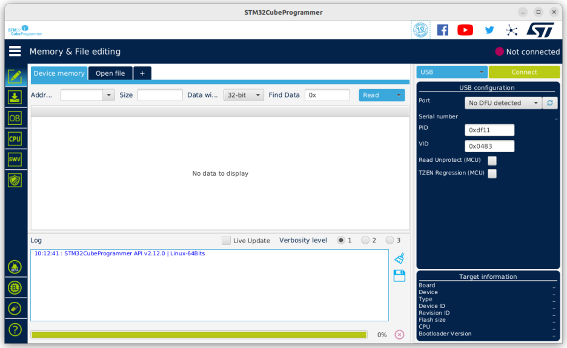This screenshot has height=348, width=567.
Task: Click the STM32CubeProgrammer logo
Action: [25, 30]
